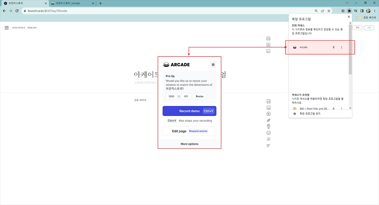Viewport: 379px width, 205px height.
Task: Click the Request access badge
Action: pos(198,131)
